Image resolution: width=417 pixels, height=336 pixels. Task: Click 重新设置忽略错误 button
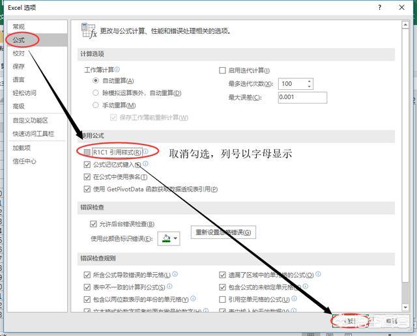[223, 232]
